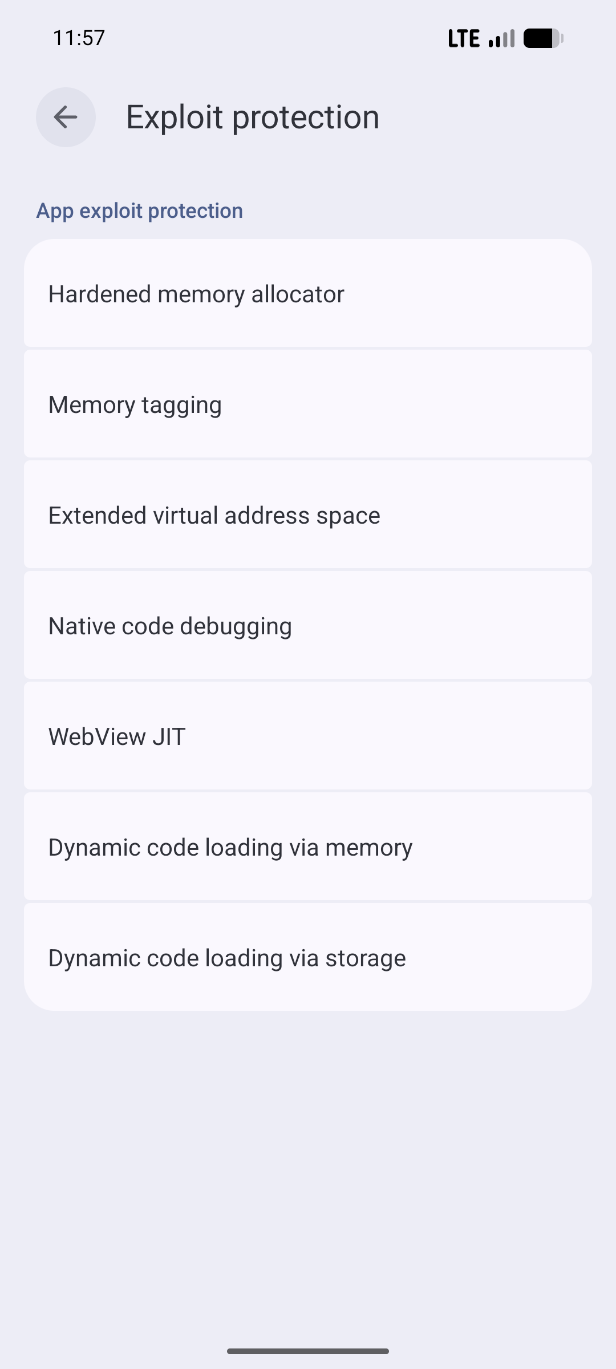Screen dimensions: 616x1369
Task: Show Hardened memory allocator details
Action: [x=308, y=294]
